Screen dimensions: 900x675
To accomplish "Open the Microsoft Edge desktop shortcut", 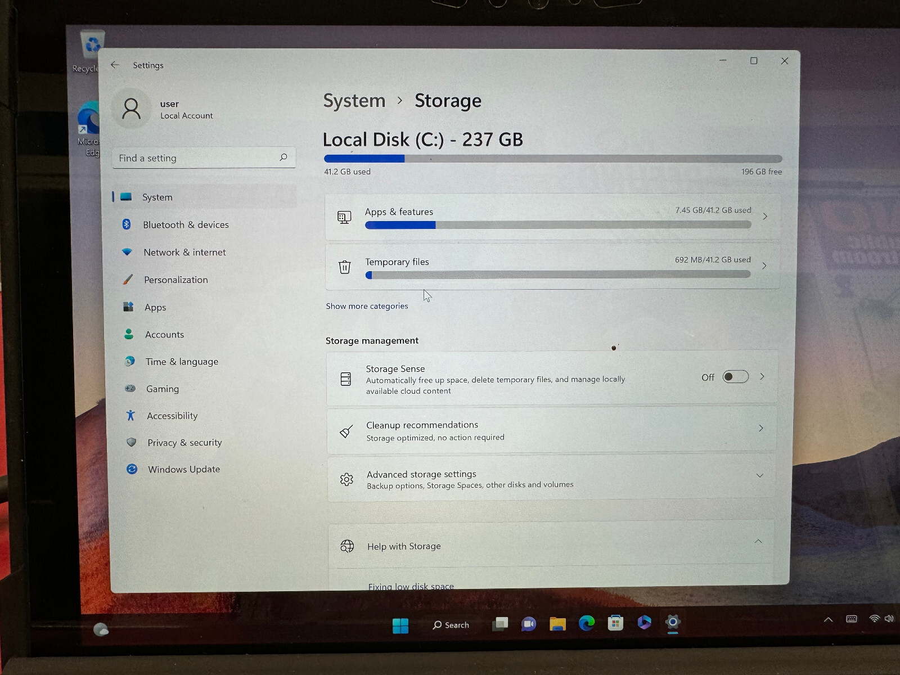I will click(x=88, y=129).
